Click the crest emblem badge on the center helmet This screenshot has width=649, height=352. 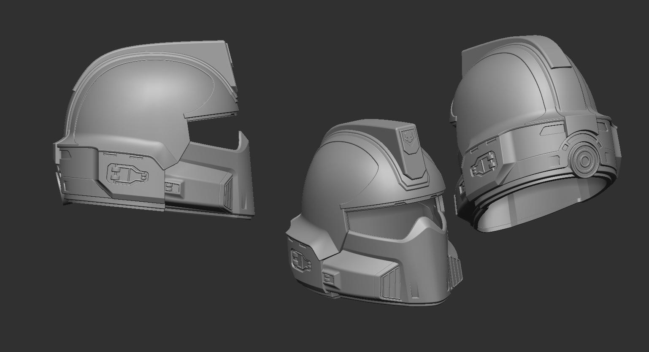(409, 139)
